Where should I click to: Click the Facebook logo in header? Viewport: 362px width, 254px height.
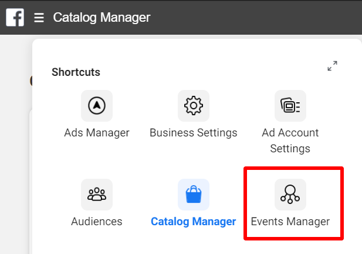(x=15, y=18)
